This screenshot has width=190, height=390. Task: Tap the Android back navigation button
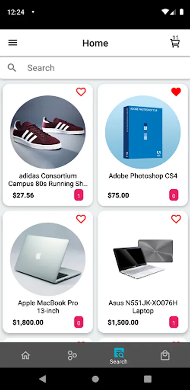(x=42, y=379)
